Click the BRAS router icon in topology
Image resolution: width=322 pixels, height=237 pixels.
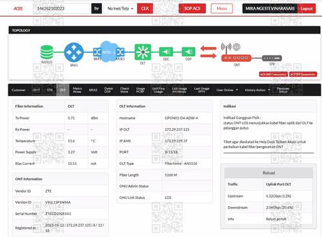[74, 52]
